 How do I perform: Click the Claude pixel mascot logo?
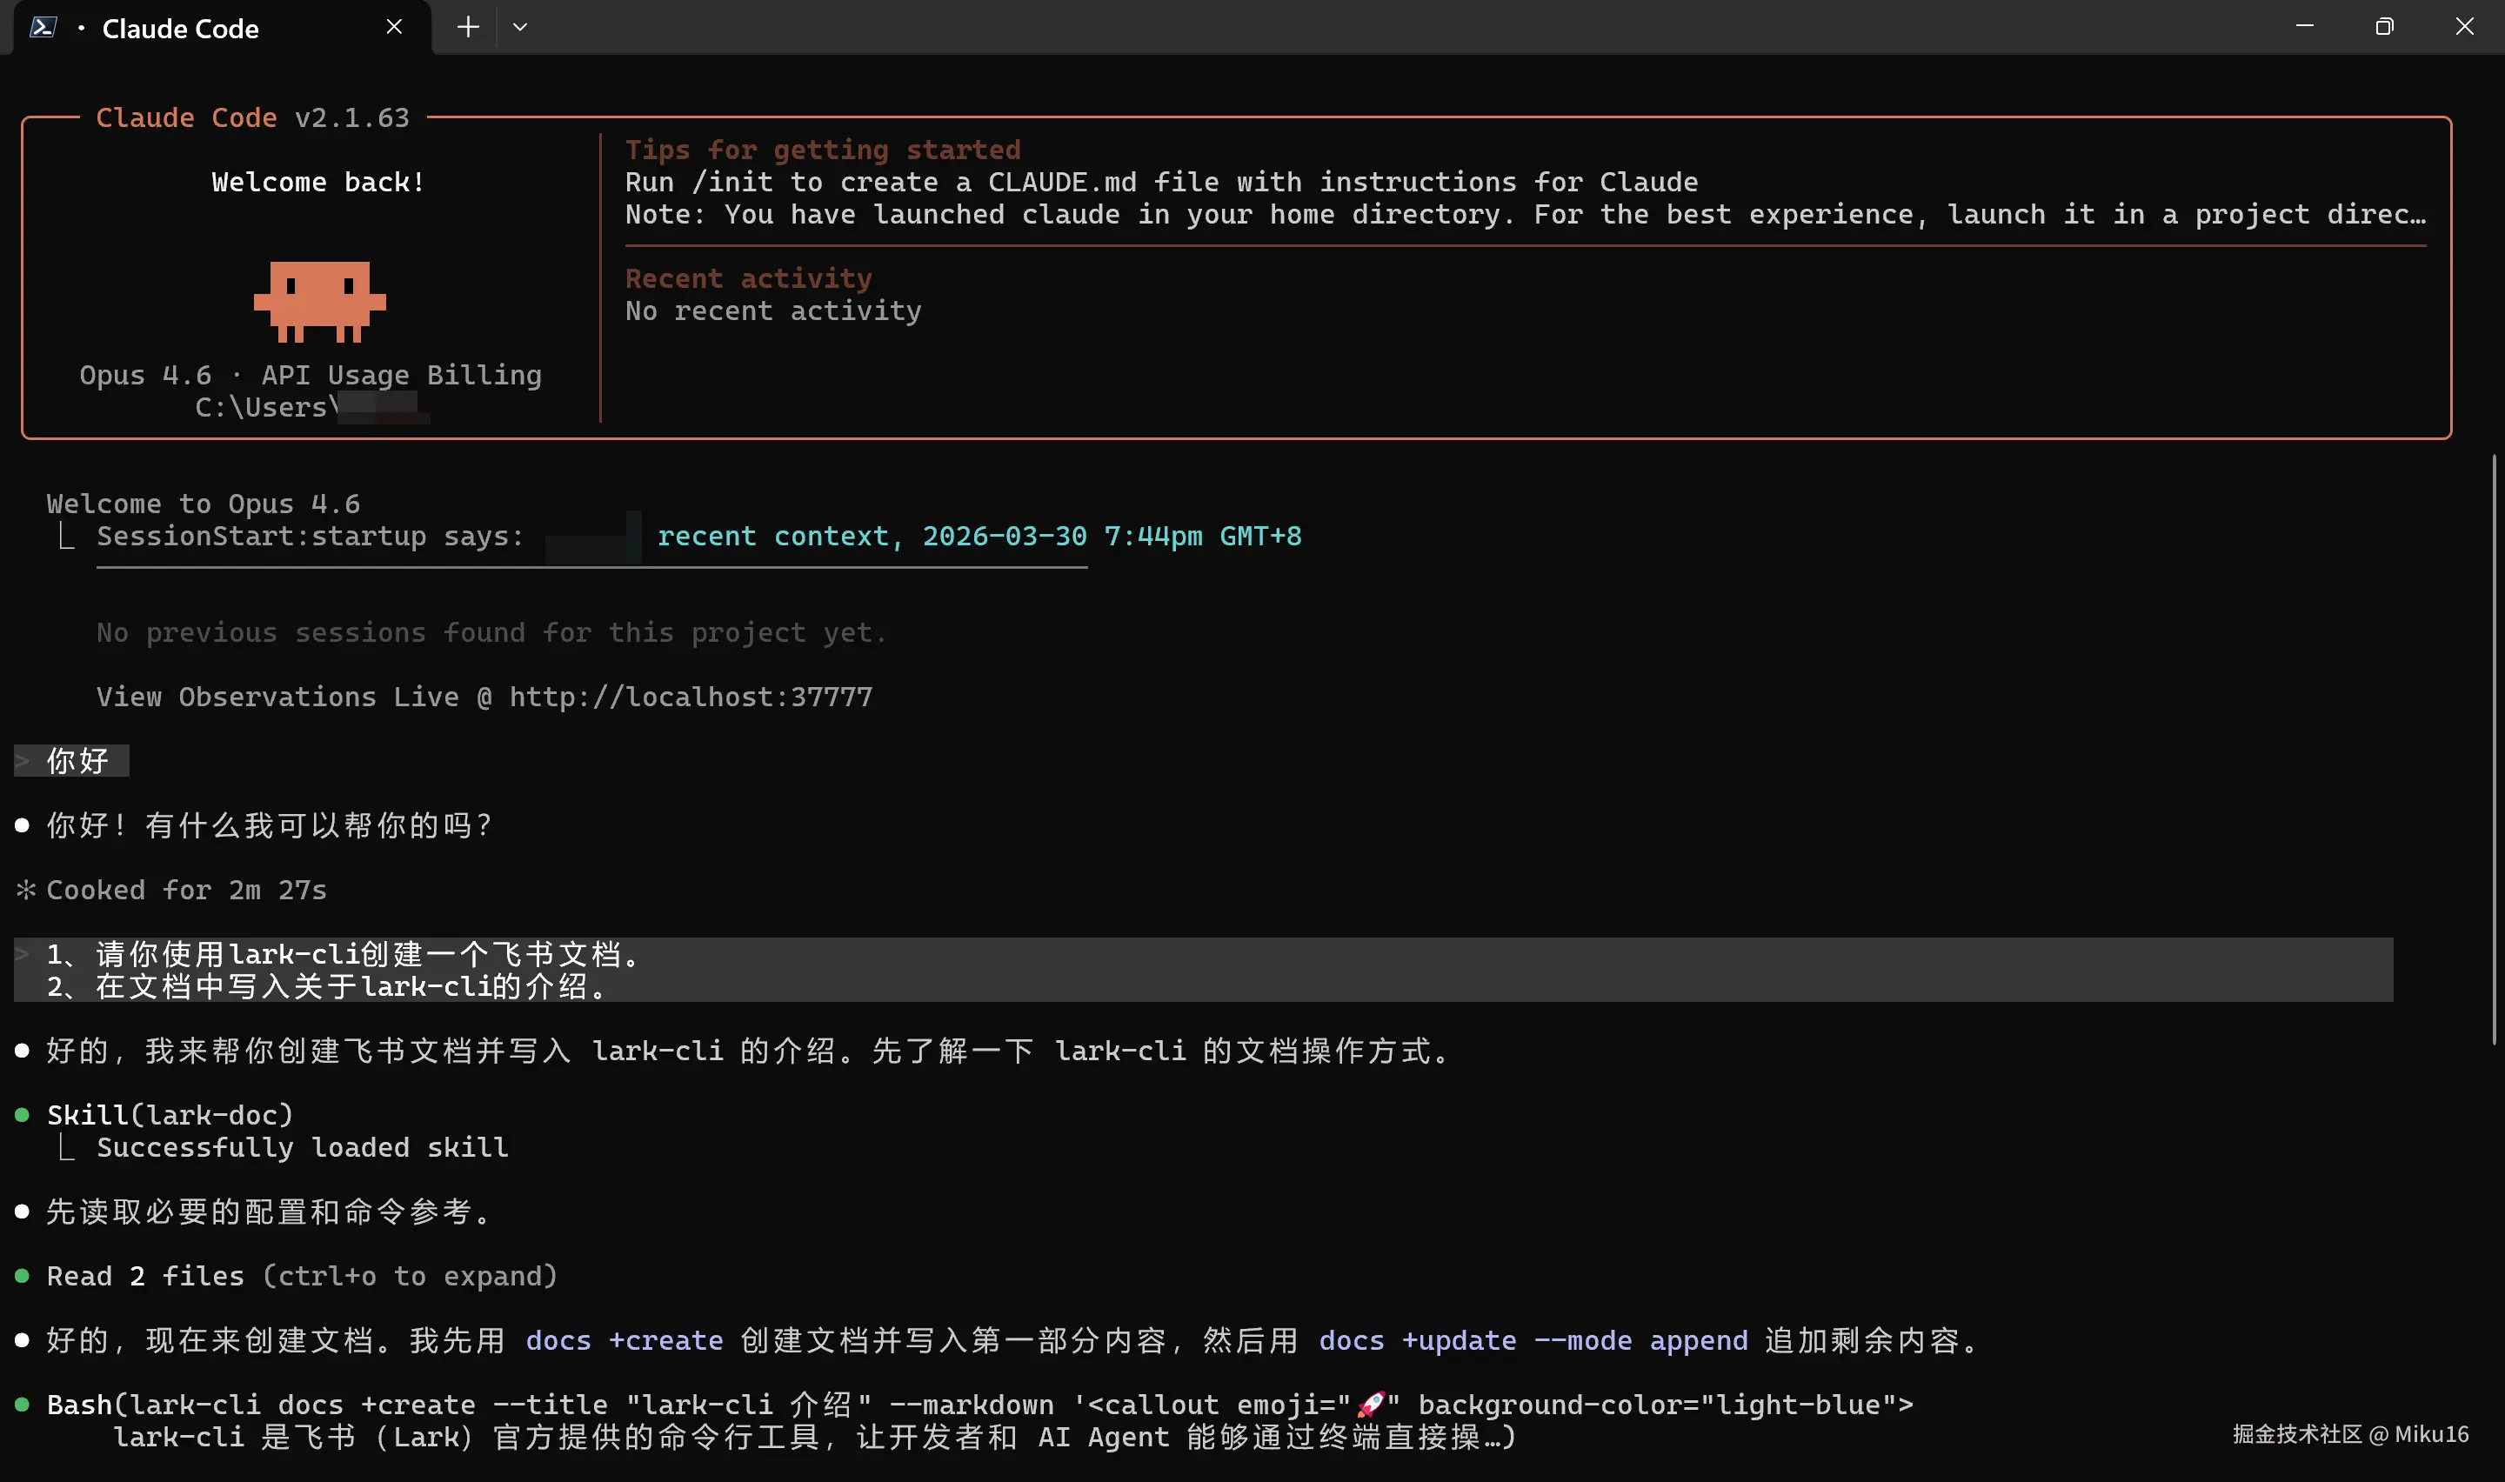pyautogui.click(x=319, y=301)
